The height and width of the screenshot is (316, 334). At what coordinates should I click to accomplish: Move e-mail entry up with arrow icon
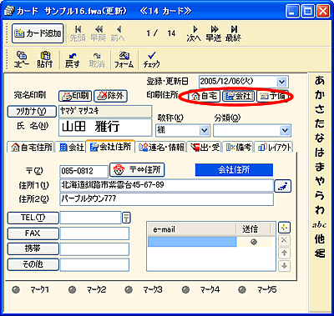tap(284, 253)
